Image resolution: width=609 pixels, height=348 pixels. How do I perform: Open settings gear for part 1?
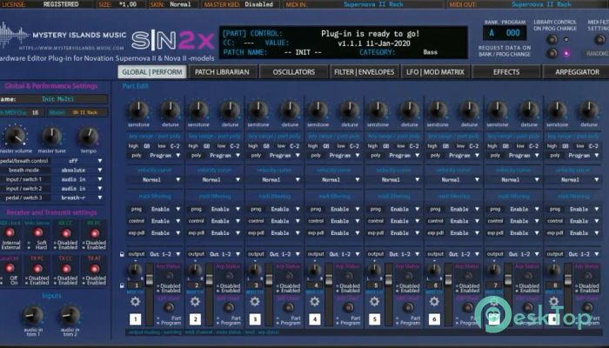[135, 301]
